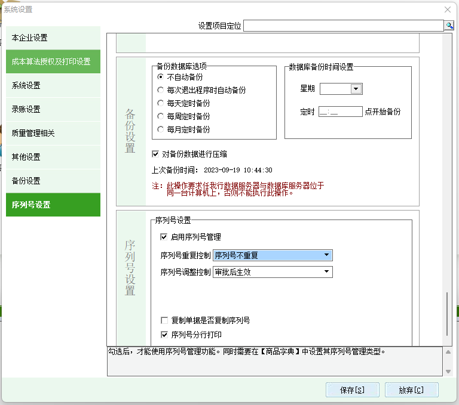459x405 pixels.
Task: Click the search magnifier icon
Action: pyautogui.click(x=449, y=26)
